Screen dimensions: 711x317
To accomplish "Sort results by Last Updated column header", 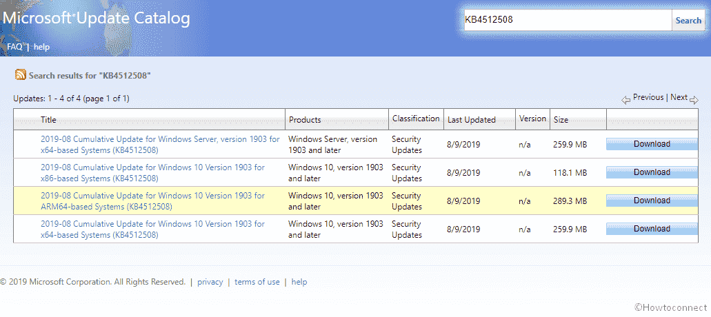I will [x=472, y=120].
